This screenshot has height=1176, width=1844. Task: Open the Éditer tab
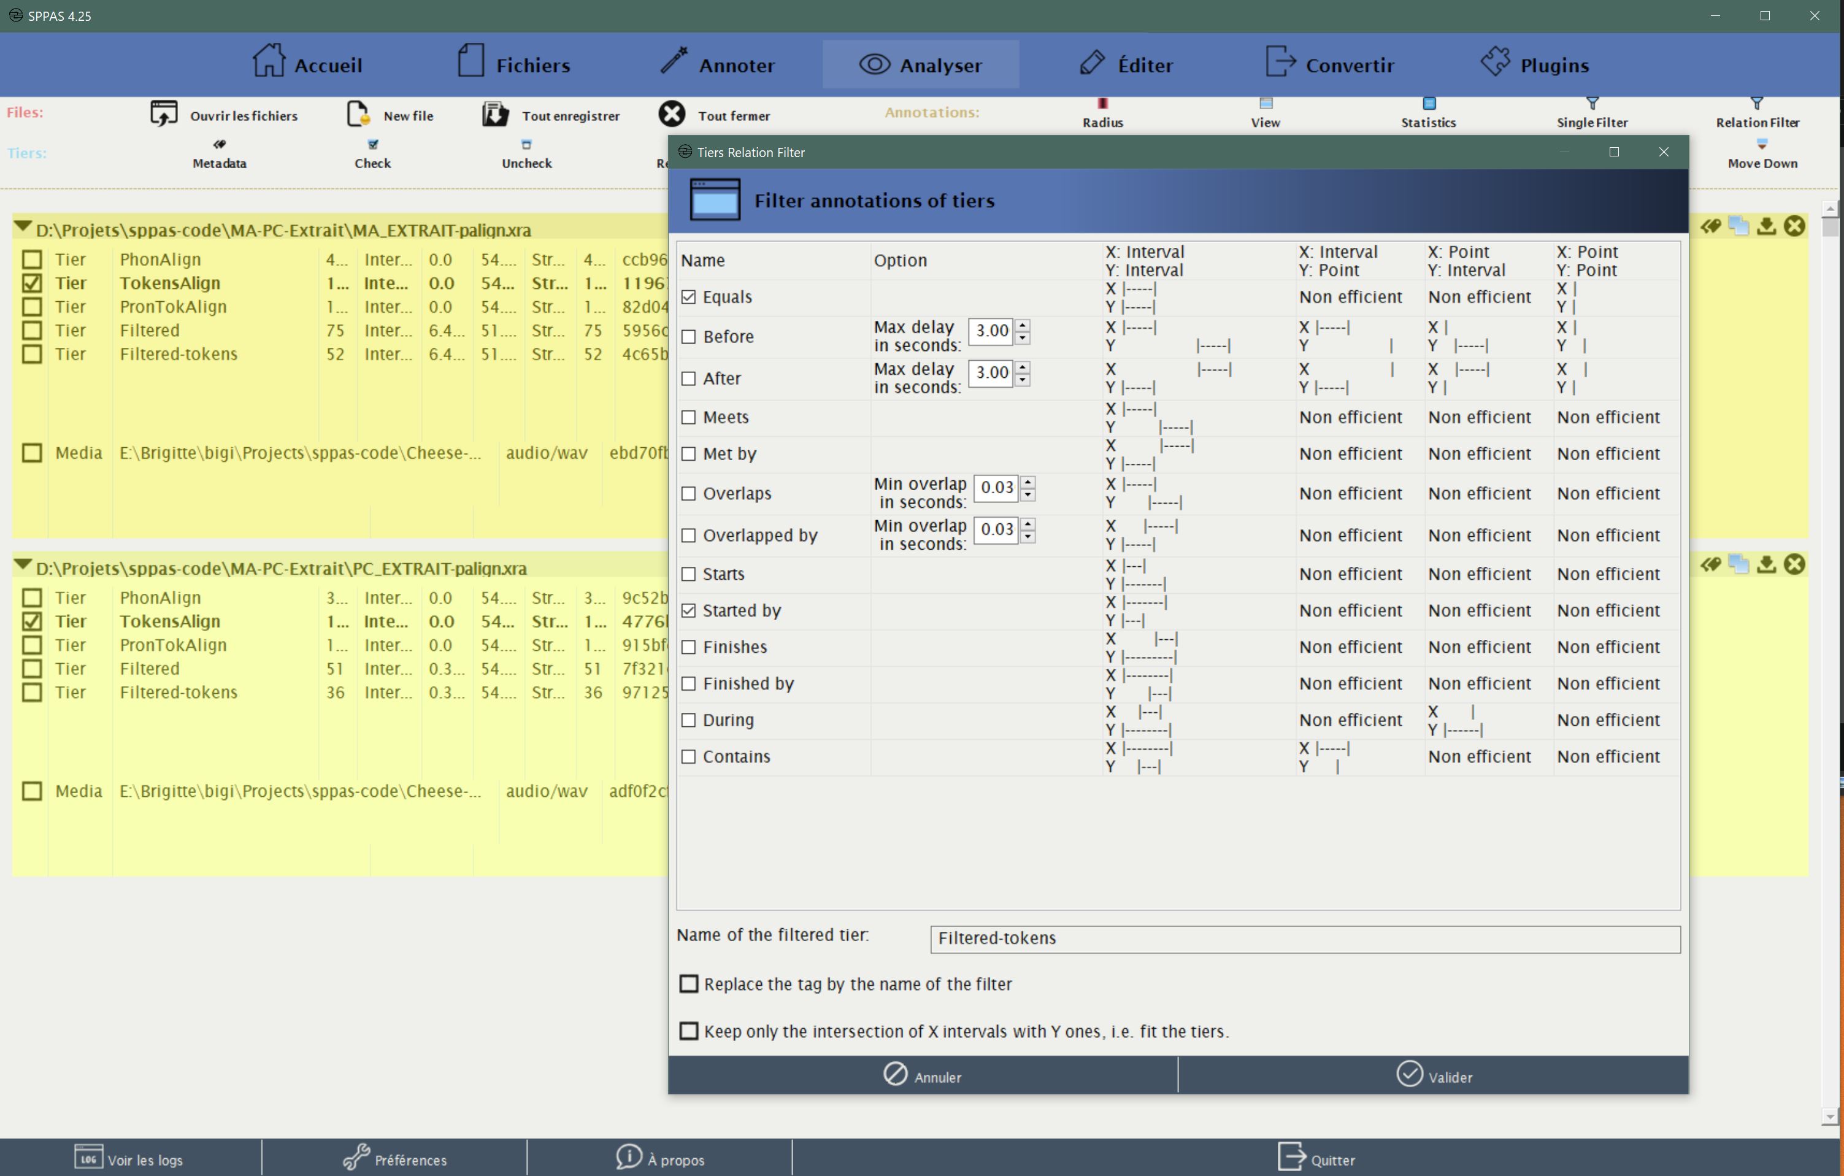pos(1126,64)
